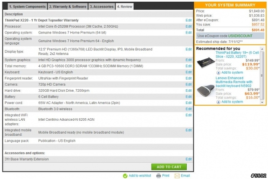The height and width of the screenshot is (179, 268).
Task: Click the printer icon
Action: point(159,176)
